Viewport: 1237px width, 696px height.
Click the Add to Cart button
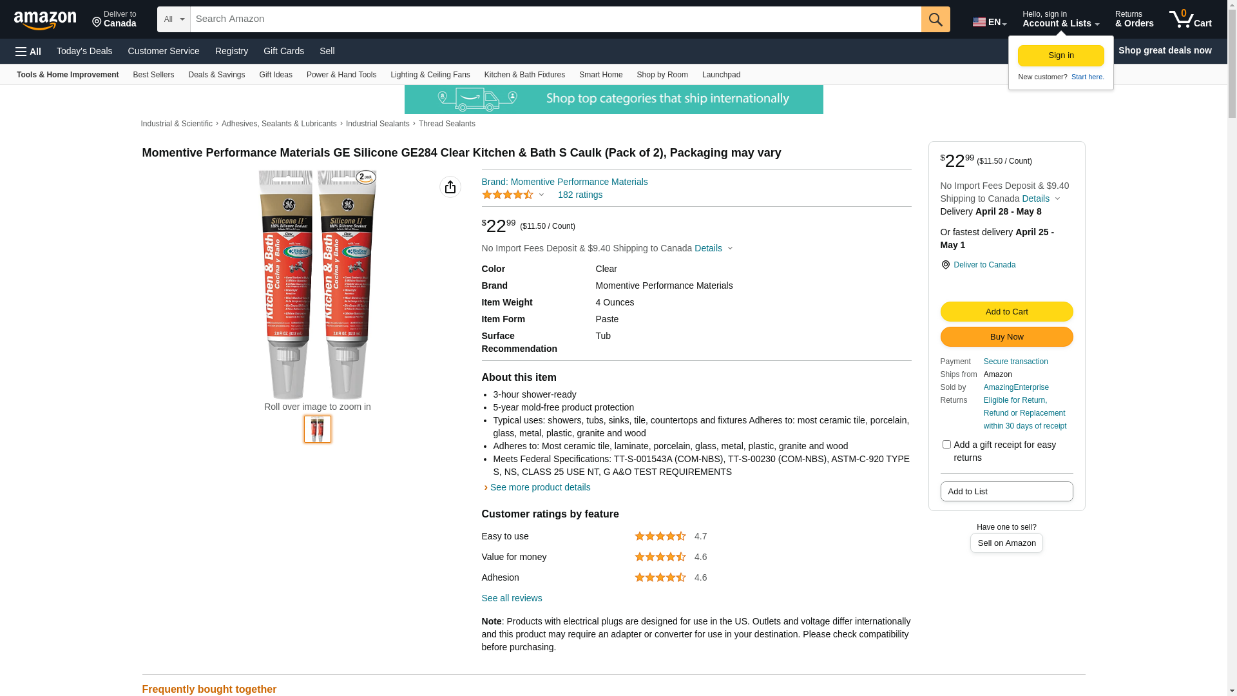coord(1006,312)
